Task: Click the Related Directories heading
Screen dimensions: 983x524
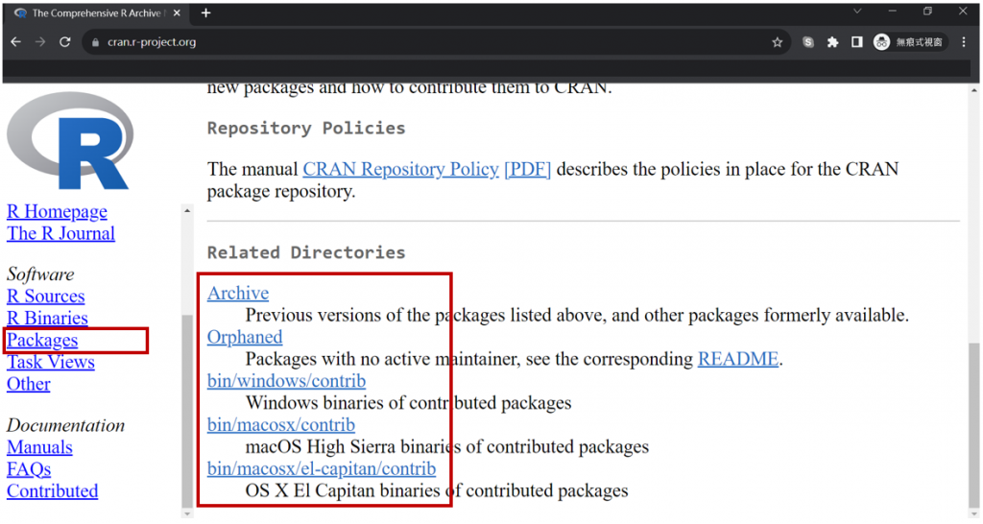Action: click(306, 252)
